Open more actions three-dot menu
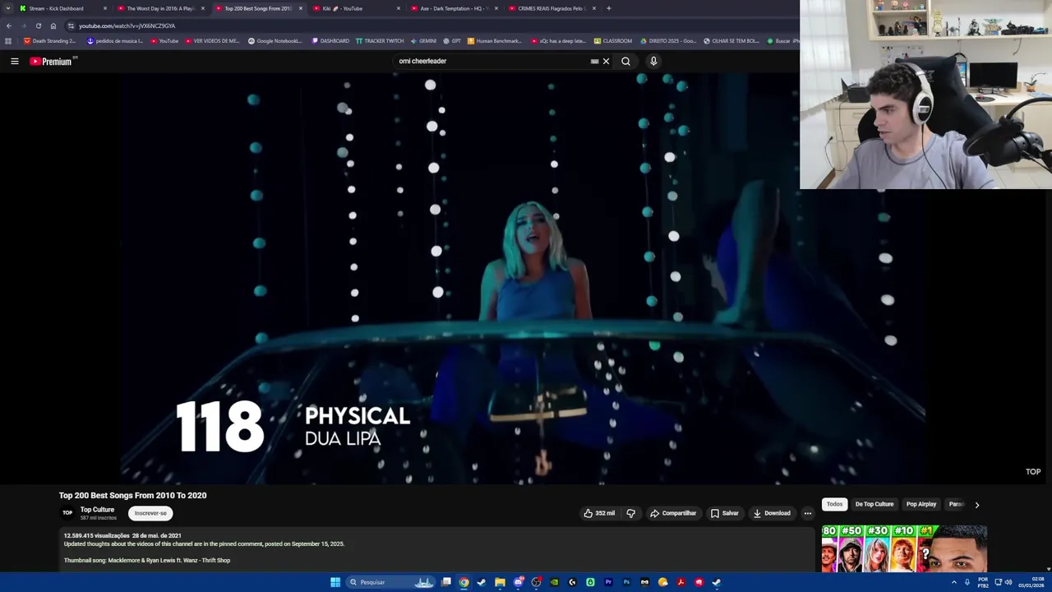This screenshot has height=592, width=1052. coord(807,513)
